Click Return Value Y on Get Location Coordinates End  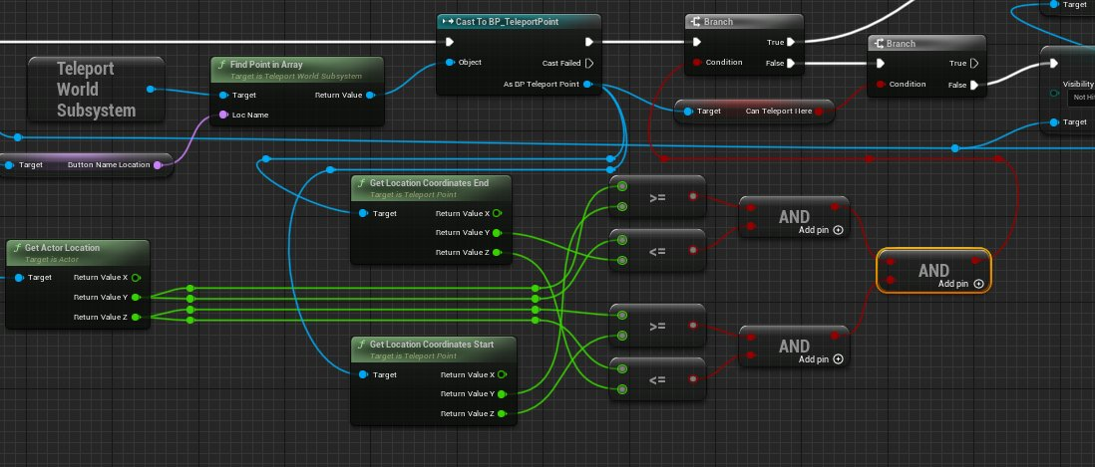497,233
